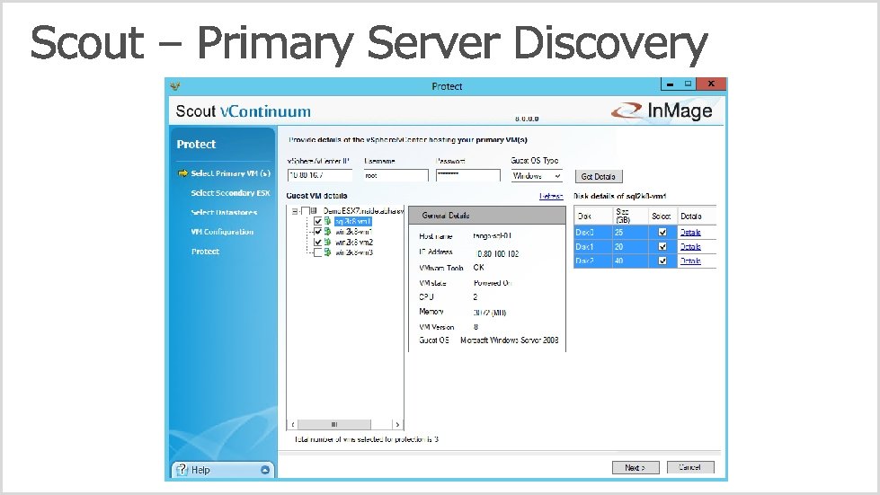This screenshot has width=880, height=495.
Task: Click the VM tree horizontal scrollbar thumb
Action: pos(334,424)
